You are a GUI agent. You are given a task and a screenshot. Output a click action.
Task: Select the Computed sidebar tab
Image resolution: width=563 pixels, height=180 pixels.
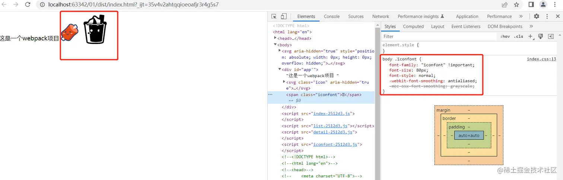pyautogui.click(x=413, y=26)
